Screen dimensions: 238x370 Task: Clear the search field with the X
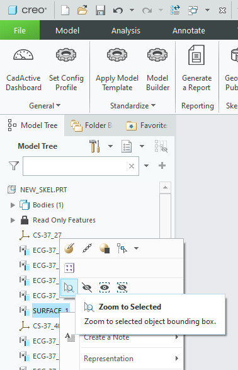tap(132, 166)
